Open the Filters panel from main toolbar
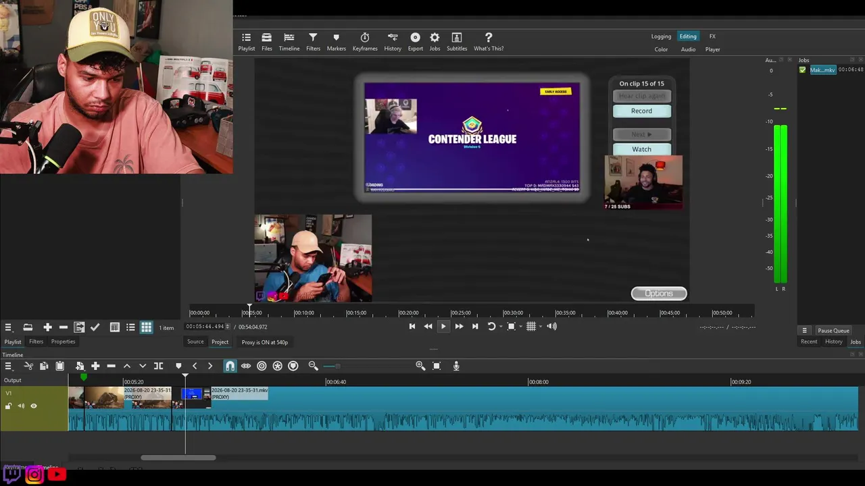The height and width of the screenshot is (486, 865). 313,42
